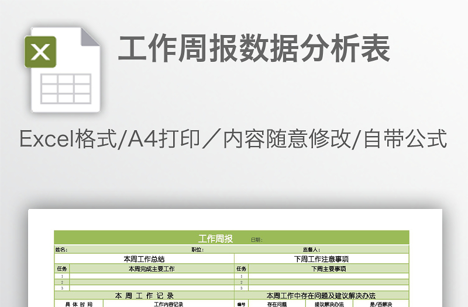Click the subtitle starting with Excel格式/A4打印

coord(233,139)
